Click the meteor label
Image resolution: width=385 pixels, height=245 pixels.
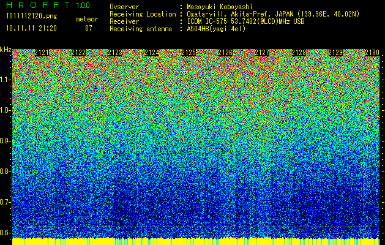[87, 19]
